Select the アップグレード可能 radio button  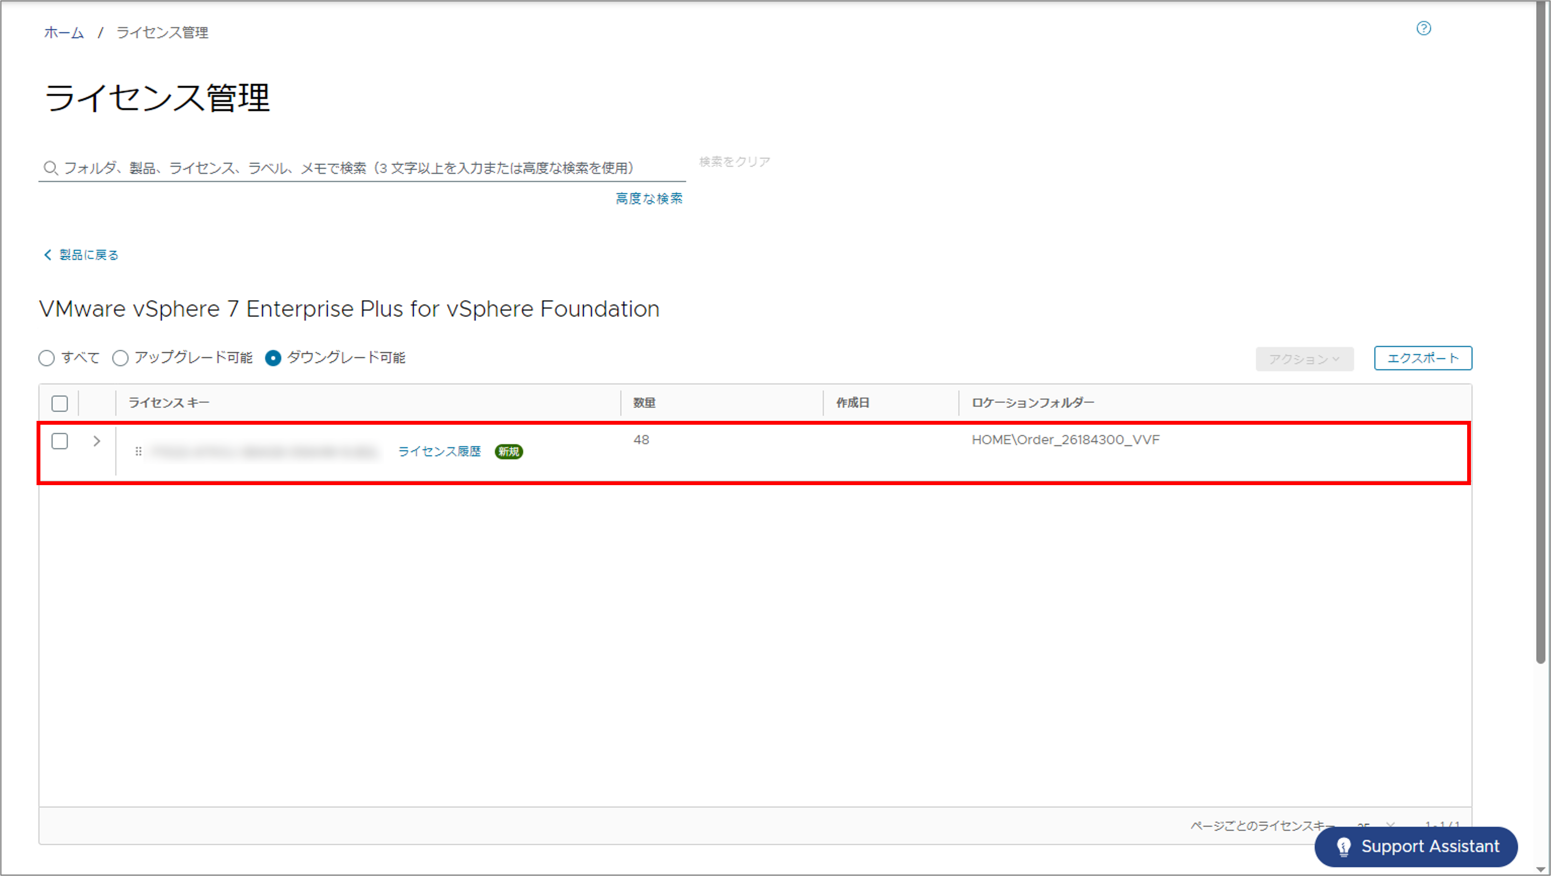click(120, 358)
